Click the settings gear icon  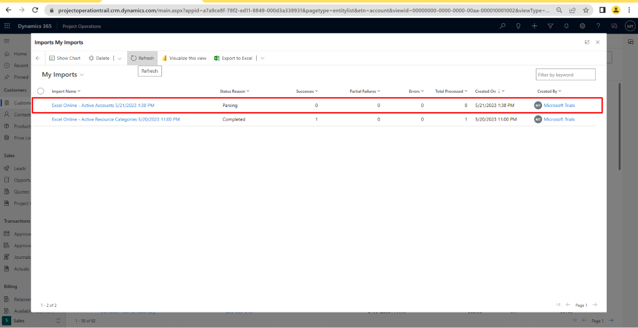point(582,26)
